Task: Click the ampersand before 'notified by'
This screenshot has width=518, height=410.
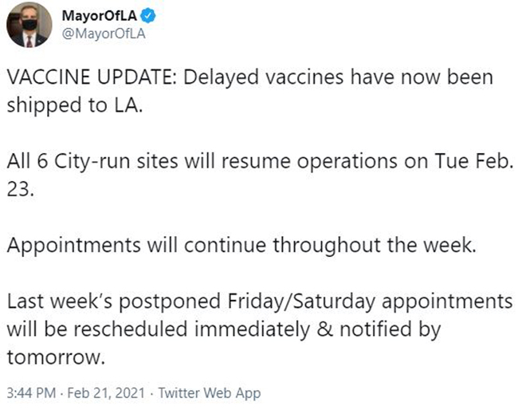Action: (x=324, y=329)
